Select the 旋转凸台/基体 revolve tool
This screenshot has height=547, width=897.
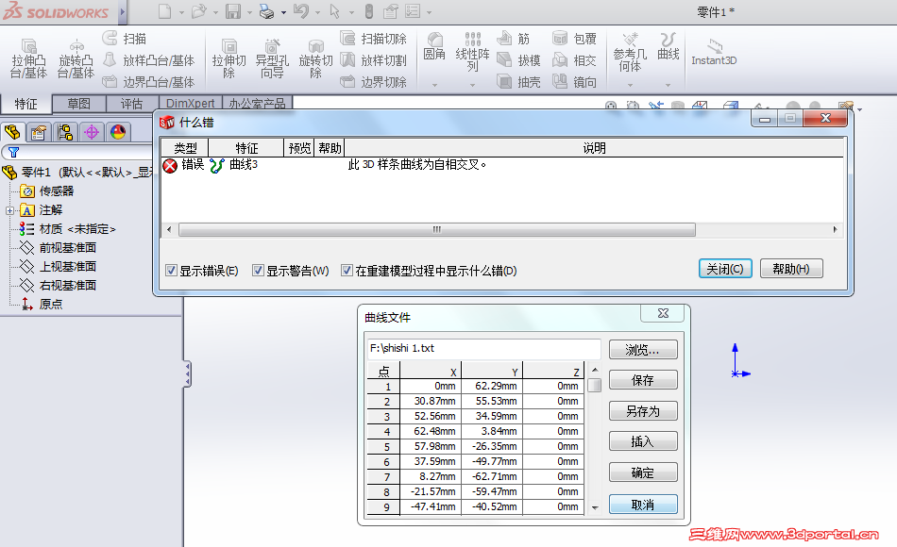(x=76, y=58)
